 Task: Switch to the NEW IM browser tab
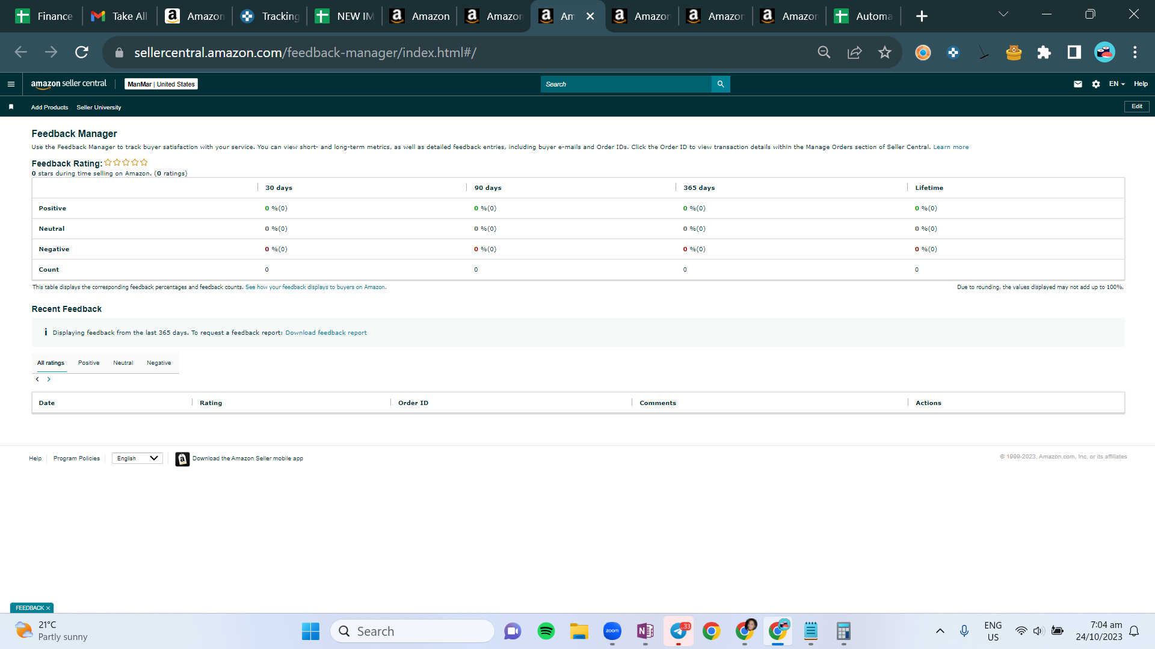(x=345, y=16)
